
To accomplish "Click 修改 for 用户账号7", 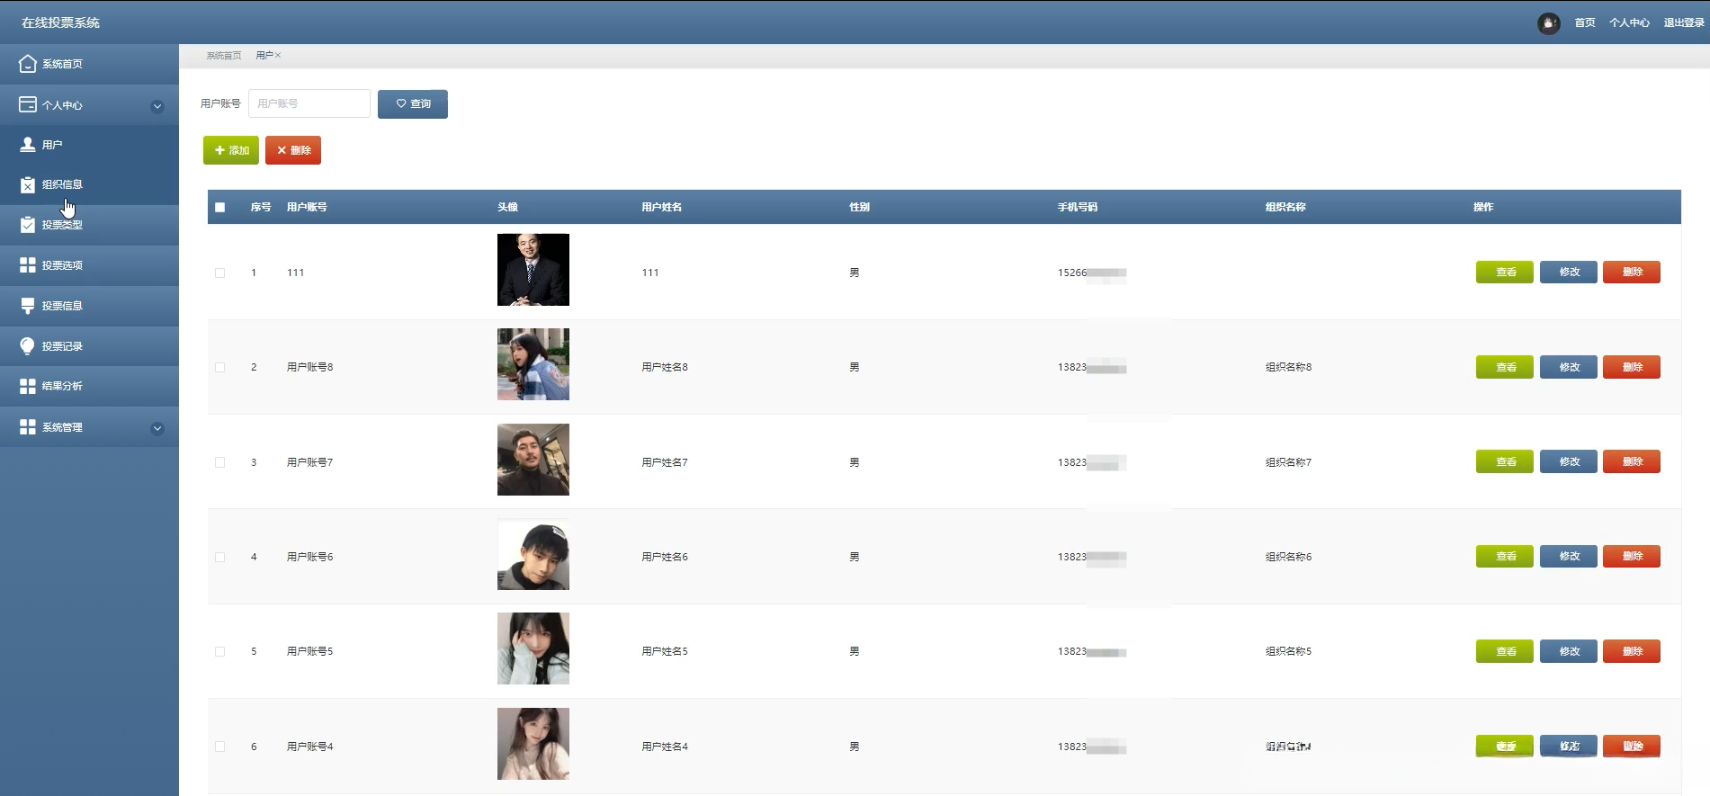I will pos(1569,461).
